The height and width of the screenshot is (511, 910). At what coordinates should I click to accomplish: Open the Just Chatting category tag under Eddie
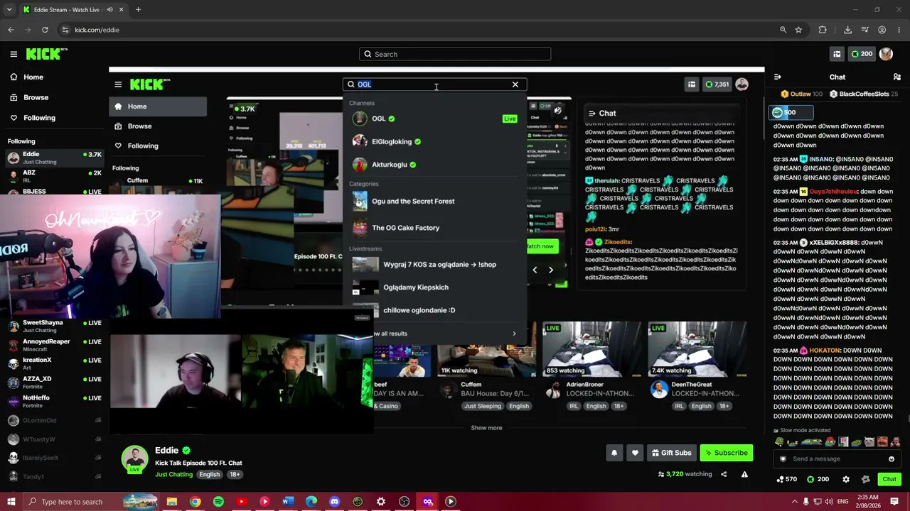(x=173, y=474)
